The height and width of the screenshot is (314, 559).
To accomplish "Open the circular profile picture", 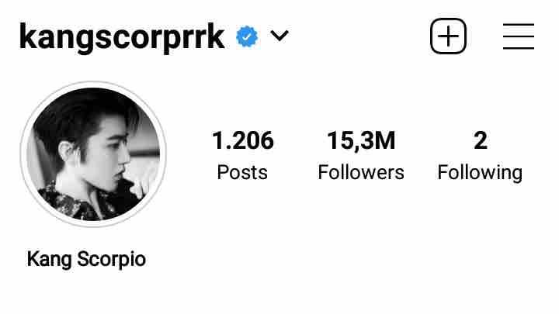I will pyautogui.click(x=93, y=154).
